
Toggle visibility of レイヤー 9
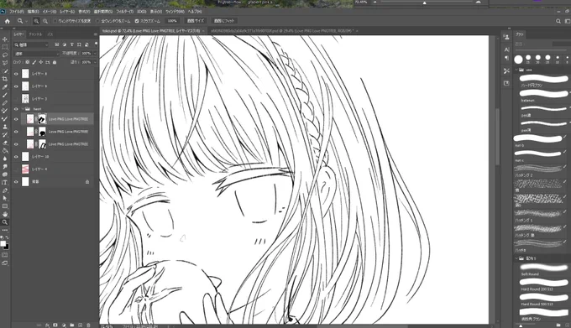pyautogui.click(x=16, y=86)
